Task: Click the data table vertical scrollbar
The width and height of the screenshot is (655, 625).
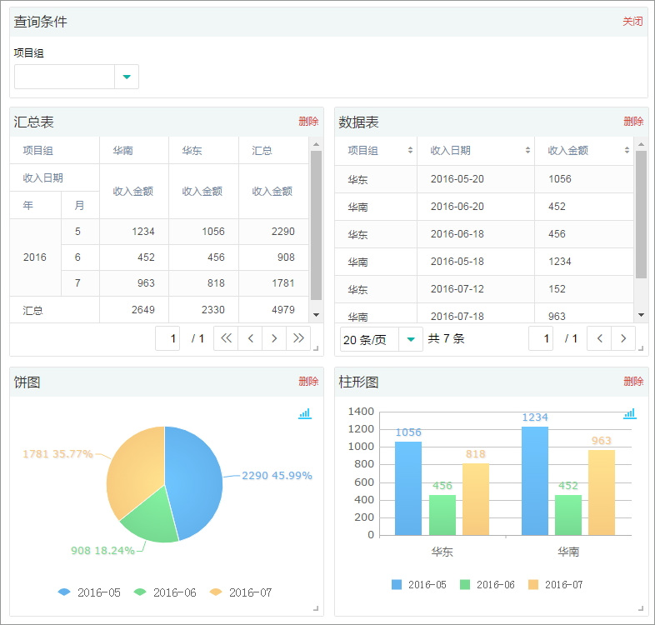Action: tap(641, 217)
